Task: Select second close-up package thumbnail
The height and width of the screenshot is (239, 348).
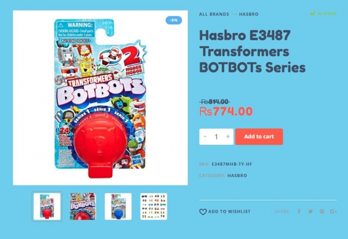Action: coord(82,207)
